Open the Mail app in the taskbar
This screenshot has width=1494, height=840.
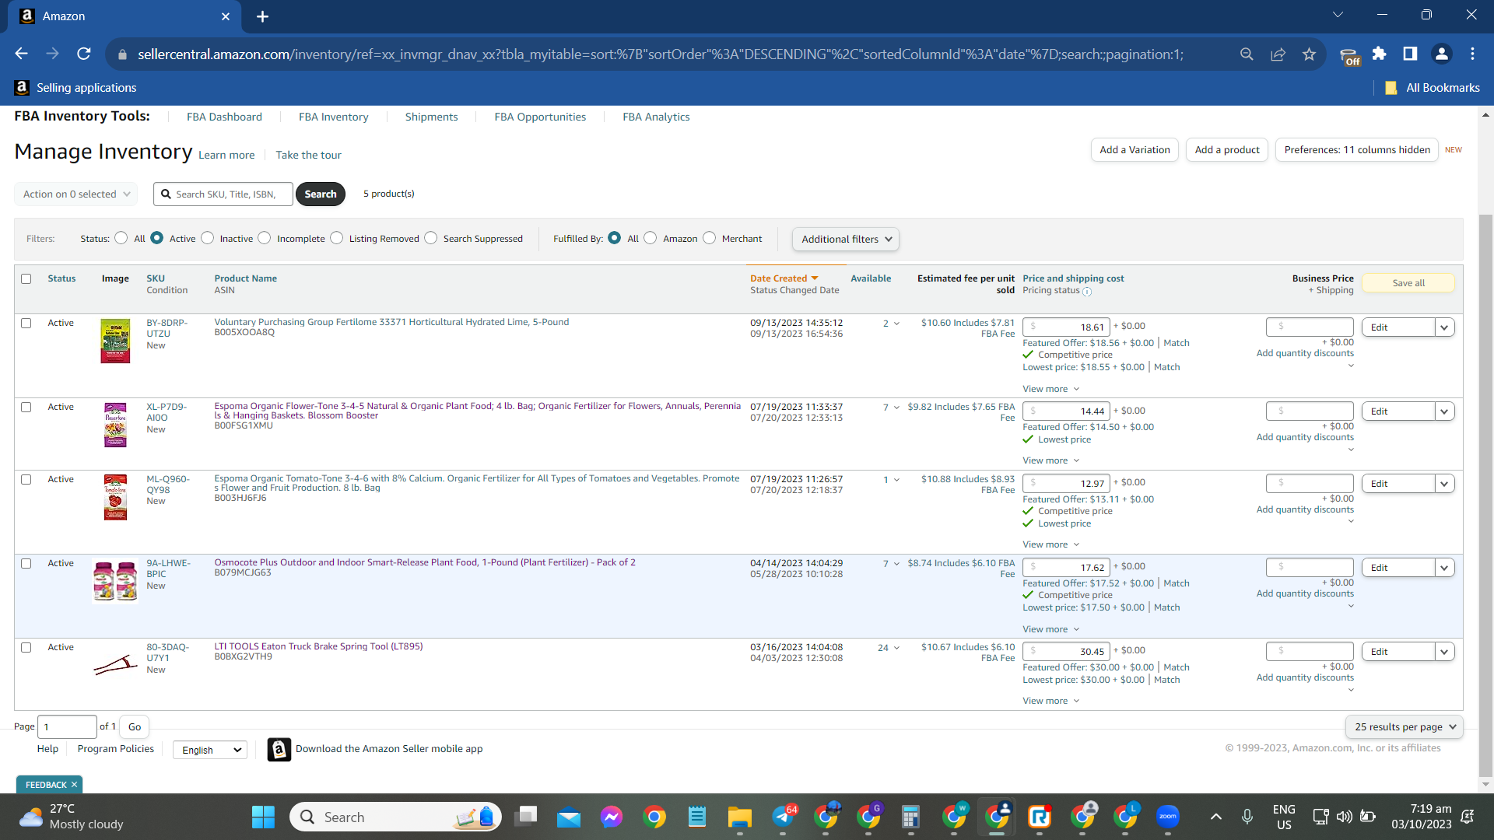[568, 817]
